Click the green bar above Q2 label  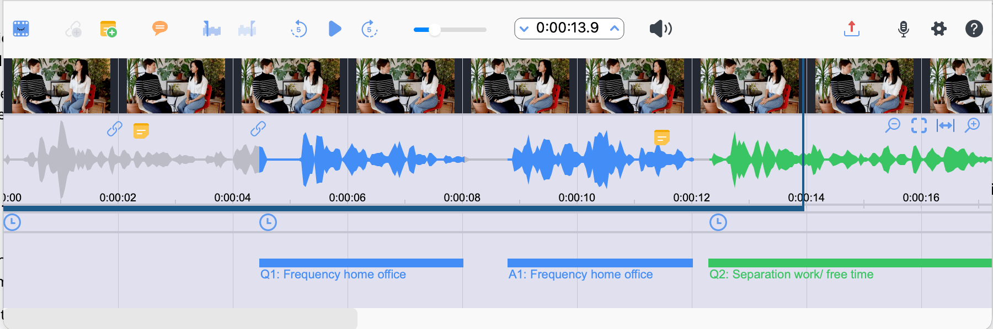[850, 263]
